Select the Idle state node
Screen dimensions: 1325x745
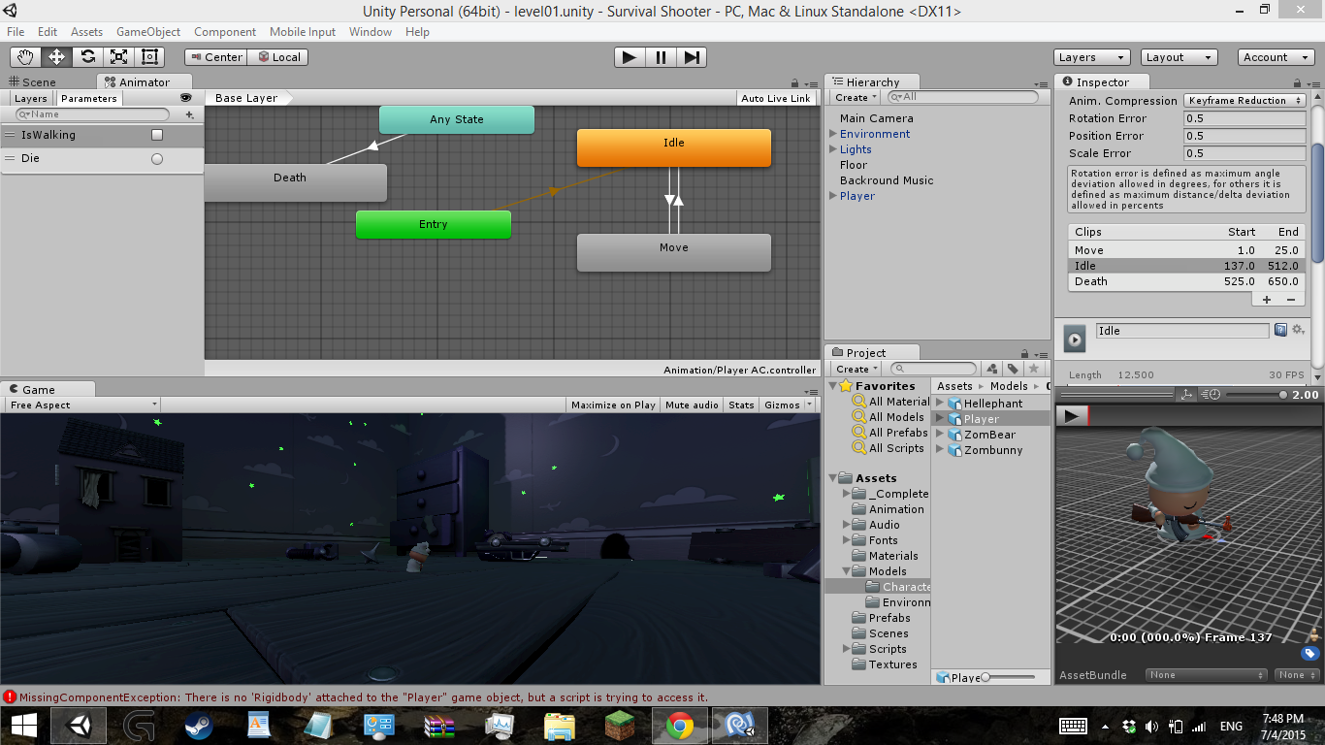pyautogui.click(x=674, y=147)
